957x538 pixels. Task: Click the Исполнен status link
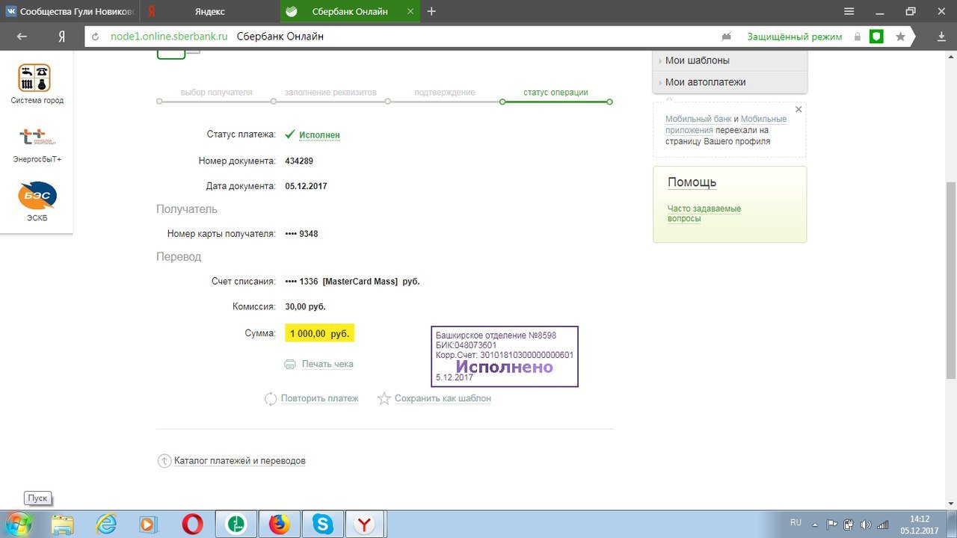[x=319, y=135]
